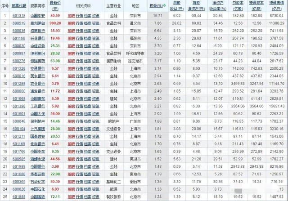288x201 pixels.
Task: Open 档案 link in the 交通银行 row
Action: tap(88, 68)
